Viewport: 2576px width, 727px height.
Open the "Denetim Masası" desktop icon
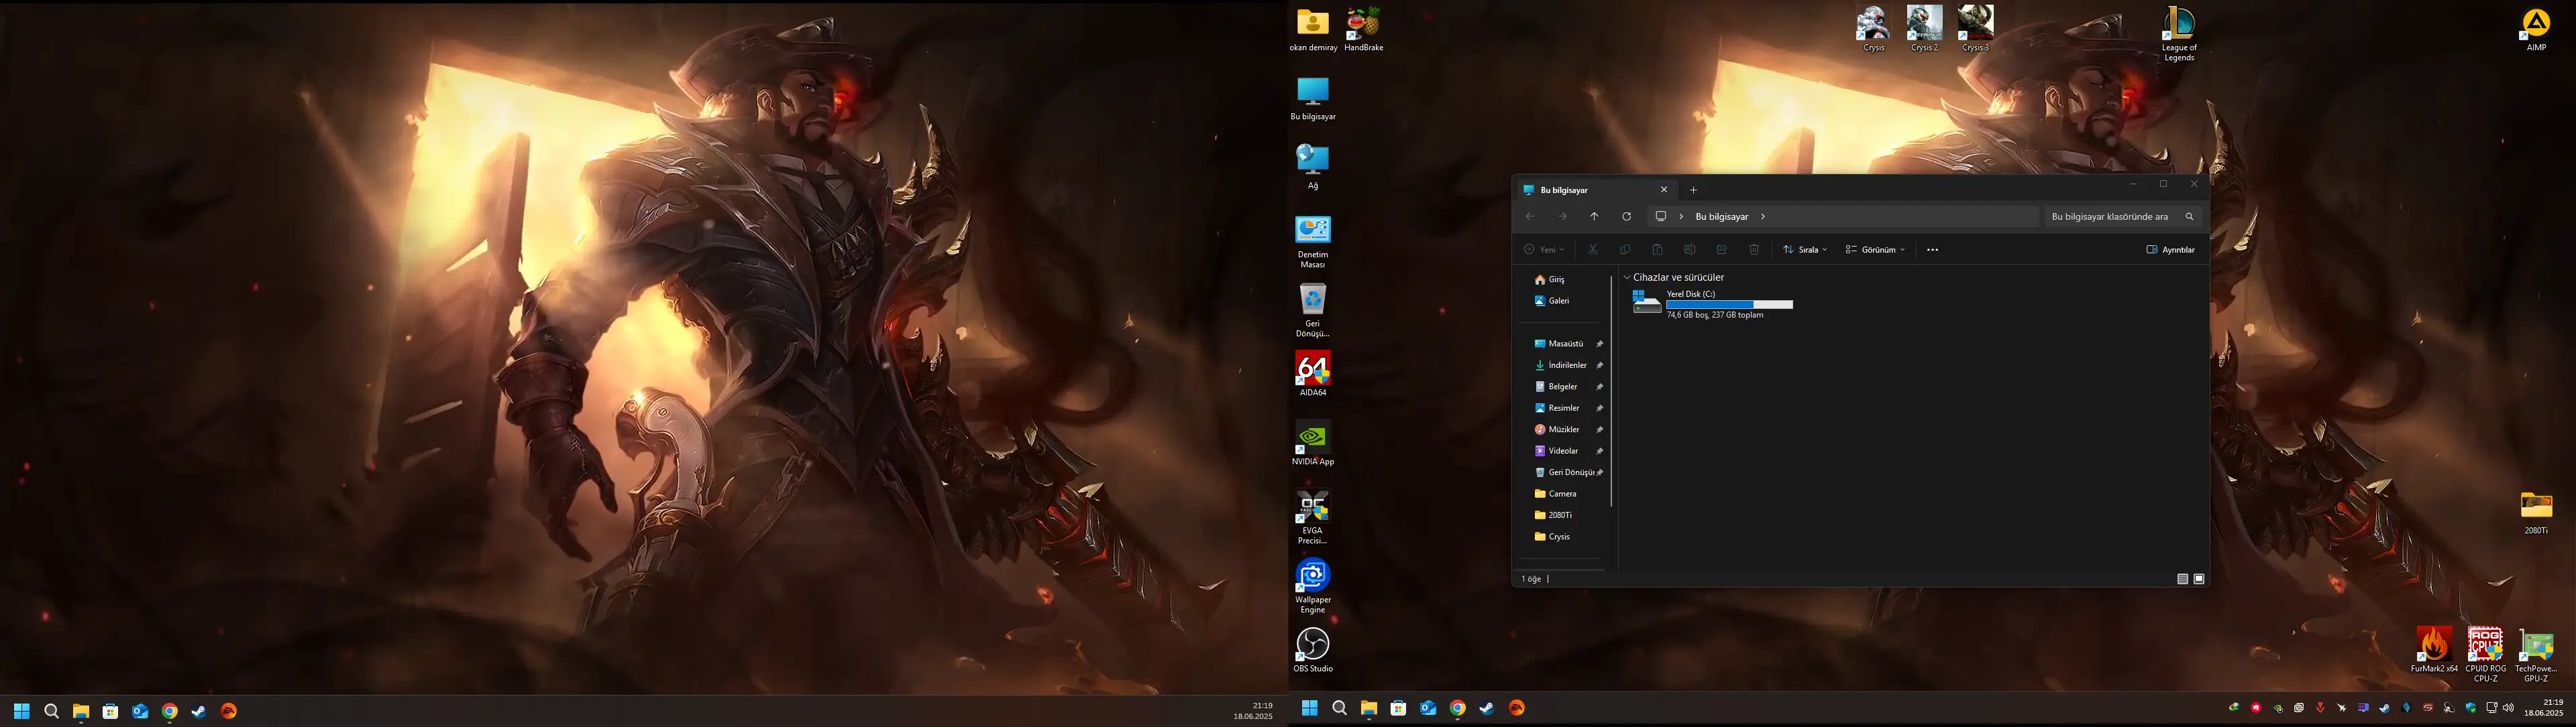[1313, 243]
